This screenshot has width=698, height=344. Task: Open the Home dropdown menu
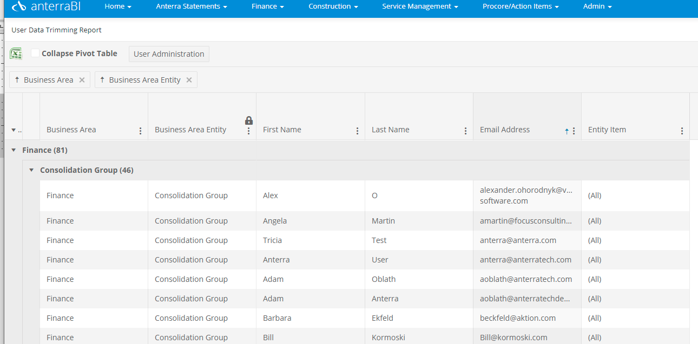tap(118, 6)
